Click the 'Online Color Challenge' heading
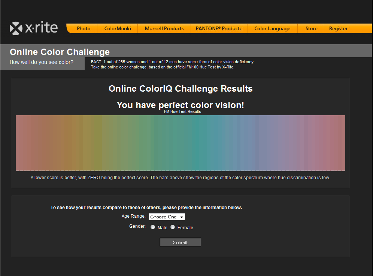The width and height of the screenshot is (373, 276). (60, 52)
